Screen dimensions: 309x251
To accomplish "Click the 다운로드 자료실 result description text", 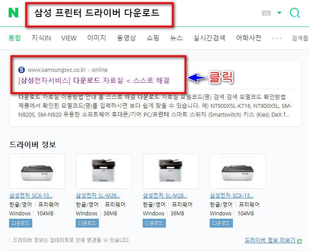I will tap(155, 106).
